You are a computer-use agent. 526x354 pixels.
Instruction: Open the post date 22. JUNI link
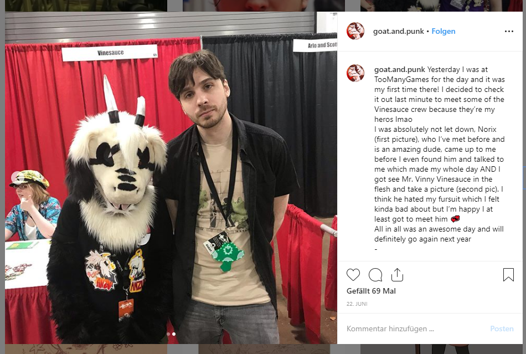[357, 304]
